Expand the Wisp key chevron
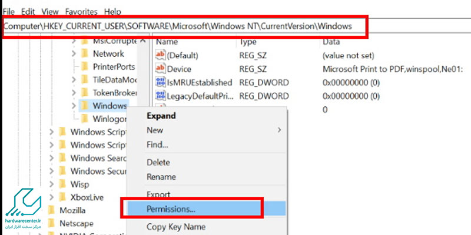The image size is (471, 235). tap(52, 184)
